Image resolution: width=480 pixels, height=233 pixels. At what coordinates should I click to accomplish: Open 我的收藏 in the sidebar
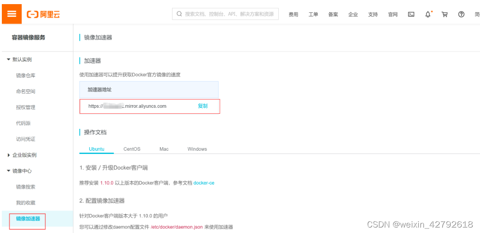pyautogui.click(x=26, y=203)
